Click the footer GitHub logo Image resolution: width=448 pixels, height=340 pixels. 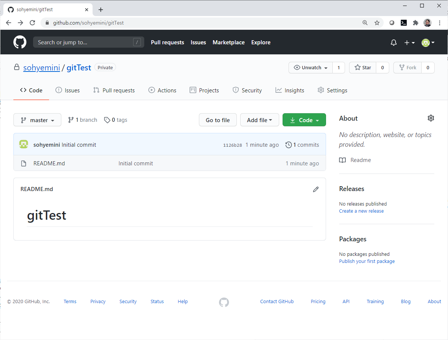click(x=224, y=302)
